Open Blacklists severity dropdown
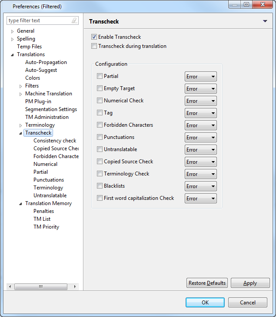This screenshot has height=317, width=276. 201,186
